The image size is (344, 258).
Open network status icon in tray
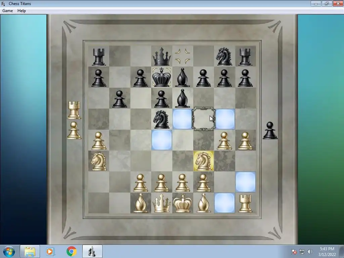coord(302,252)
